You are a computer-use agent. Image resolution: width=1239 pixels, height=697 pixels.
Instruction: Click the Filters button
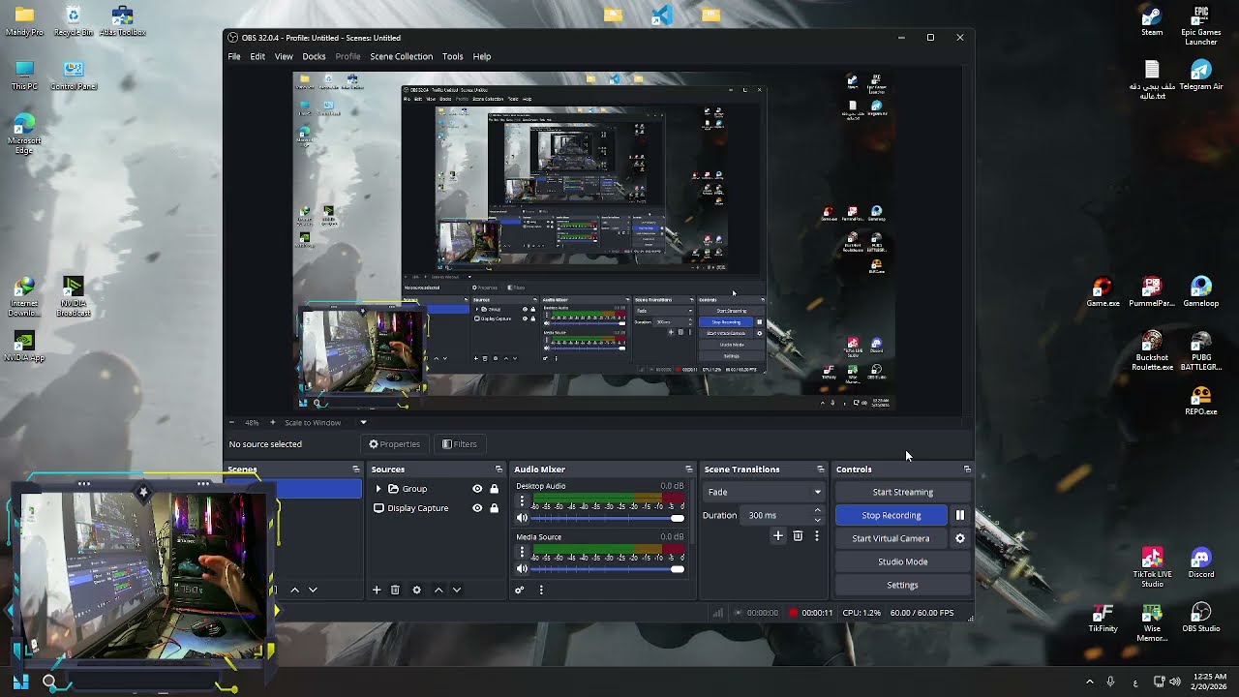tap(460, 444)
